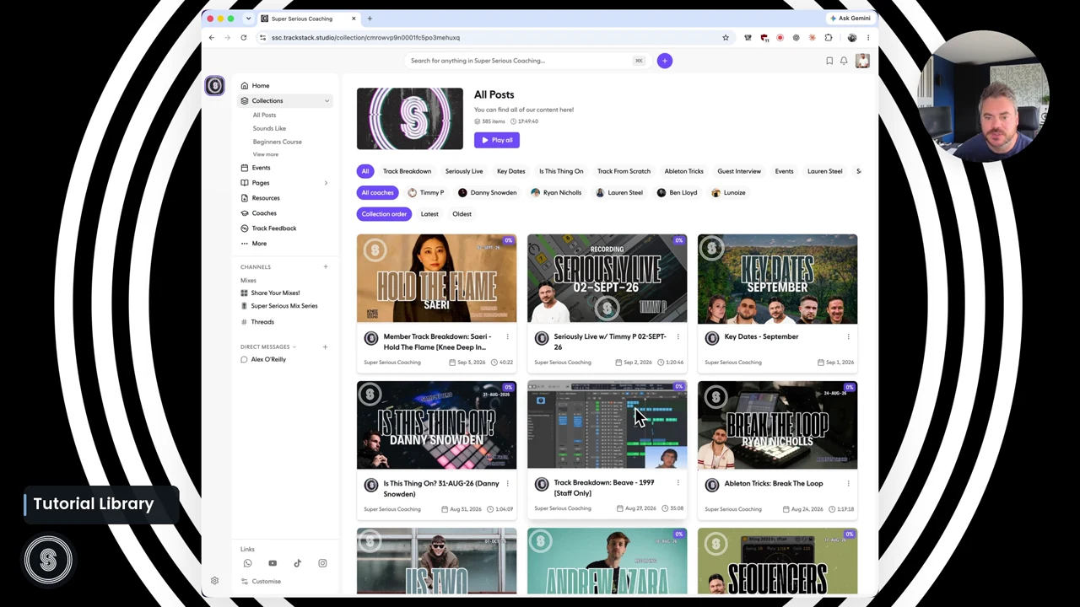Click the Play all button

[497, 140]
